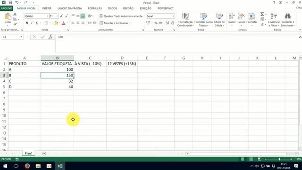Viewport: 302px width, 170px height.
Task: Toggle center horizontal alignment
Action: 78,23
